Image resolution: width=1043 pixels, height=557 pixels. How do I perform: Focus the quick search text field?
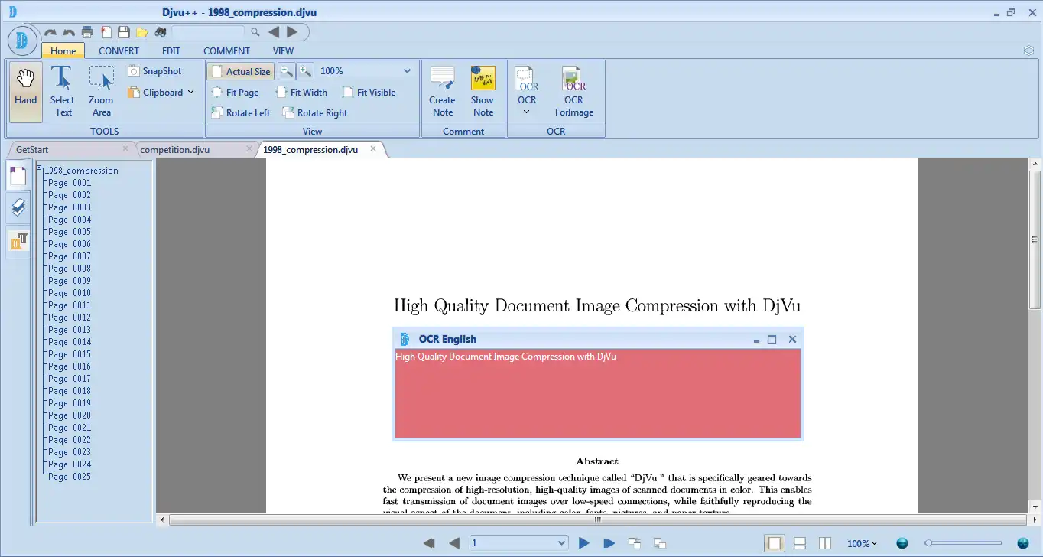[209, 32]
